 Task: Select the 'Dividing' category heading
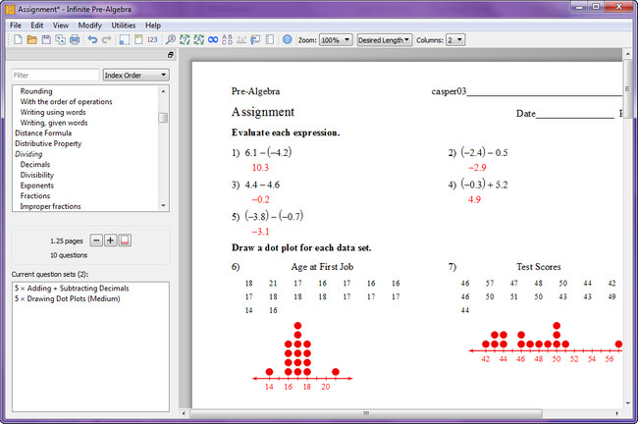(x=28, y=154)
